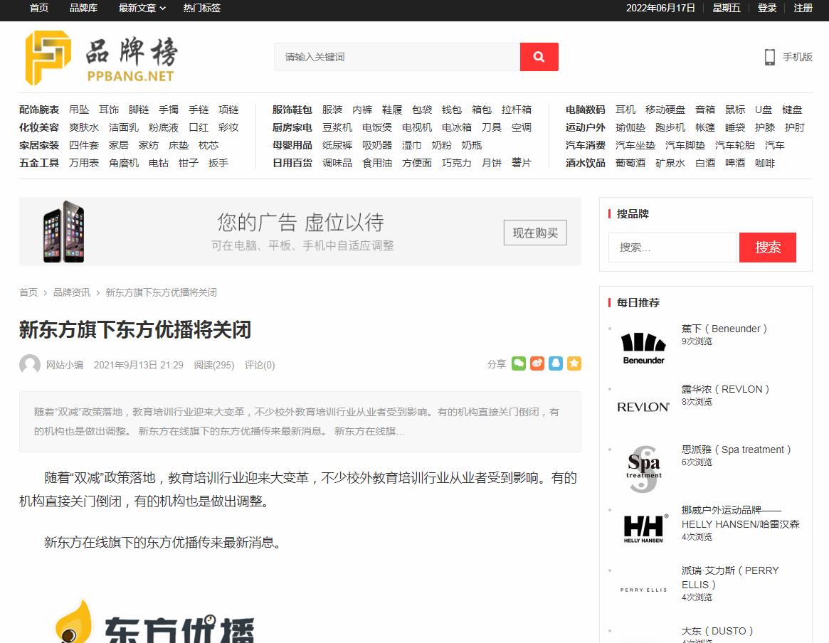Open Perry Ellis brand logo thumbnail
This screenshot has width=829, height=643.
tap(643, 590)
